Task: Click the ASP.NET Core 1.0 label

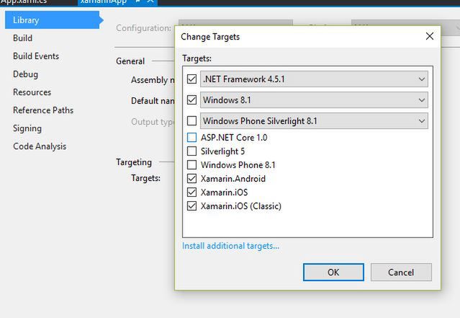Action: point(234,138)
